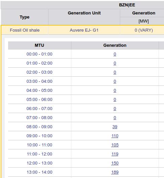Open generation value for 01:00 - 02:00
The image size is (164, 178).
[x=115, y=63]
